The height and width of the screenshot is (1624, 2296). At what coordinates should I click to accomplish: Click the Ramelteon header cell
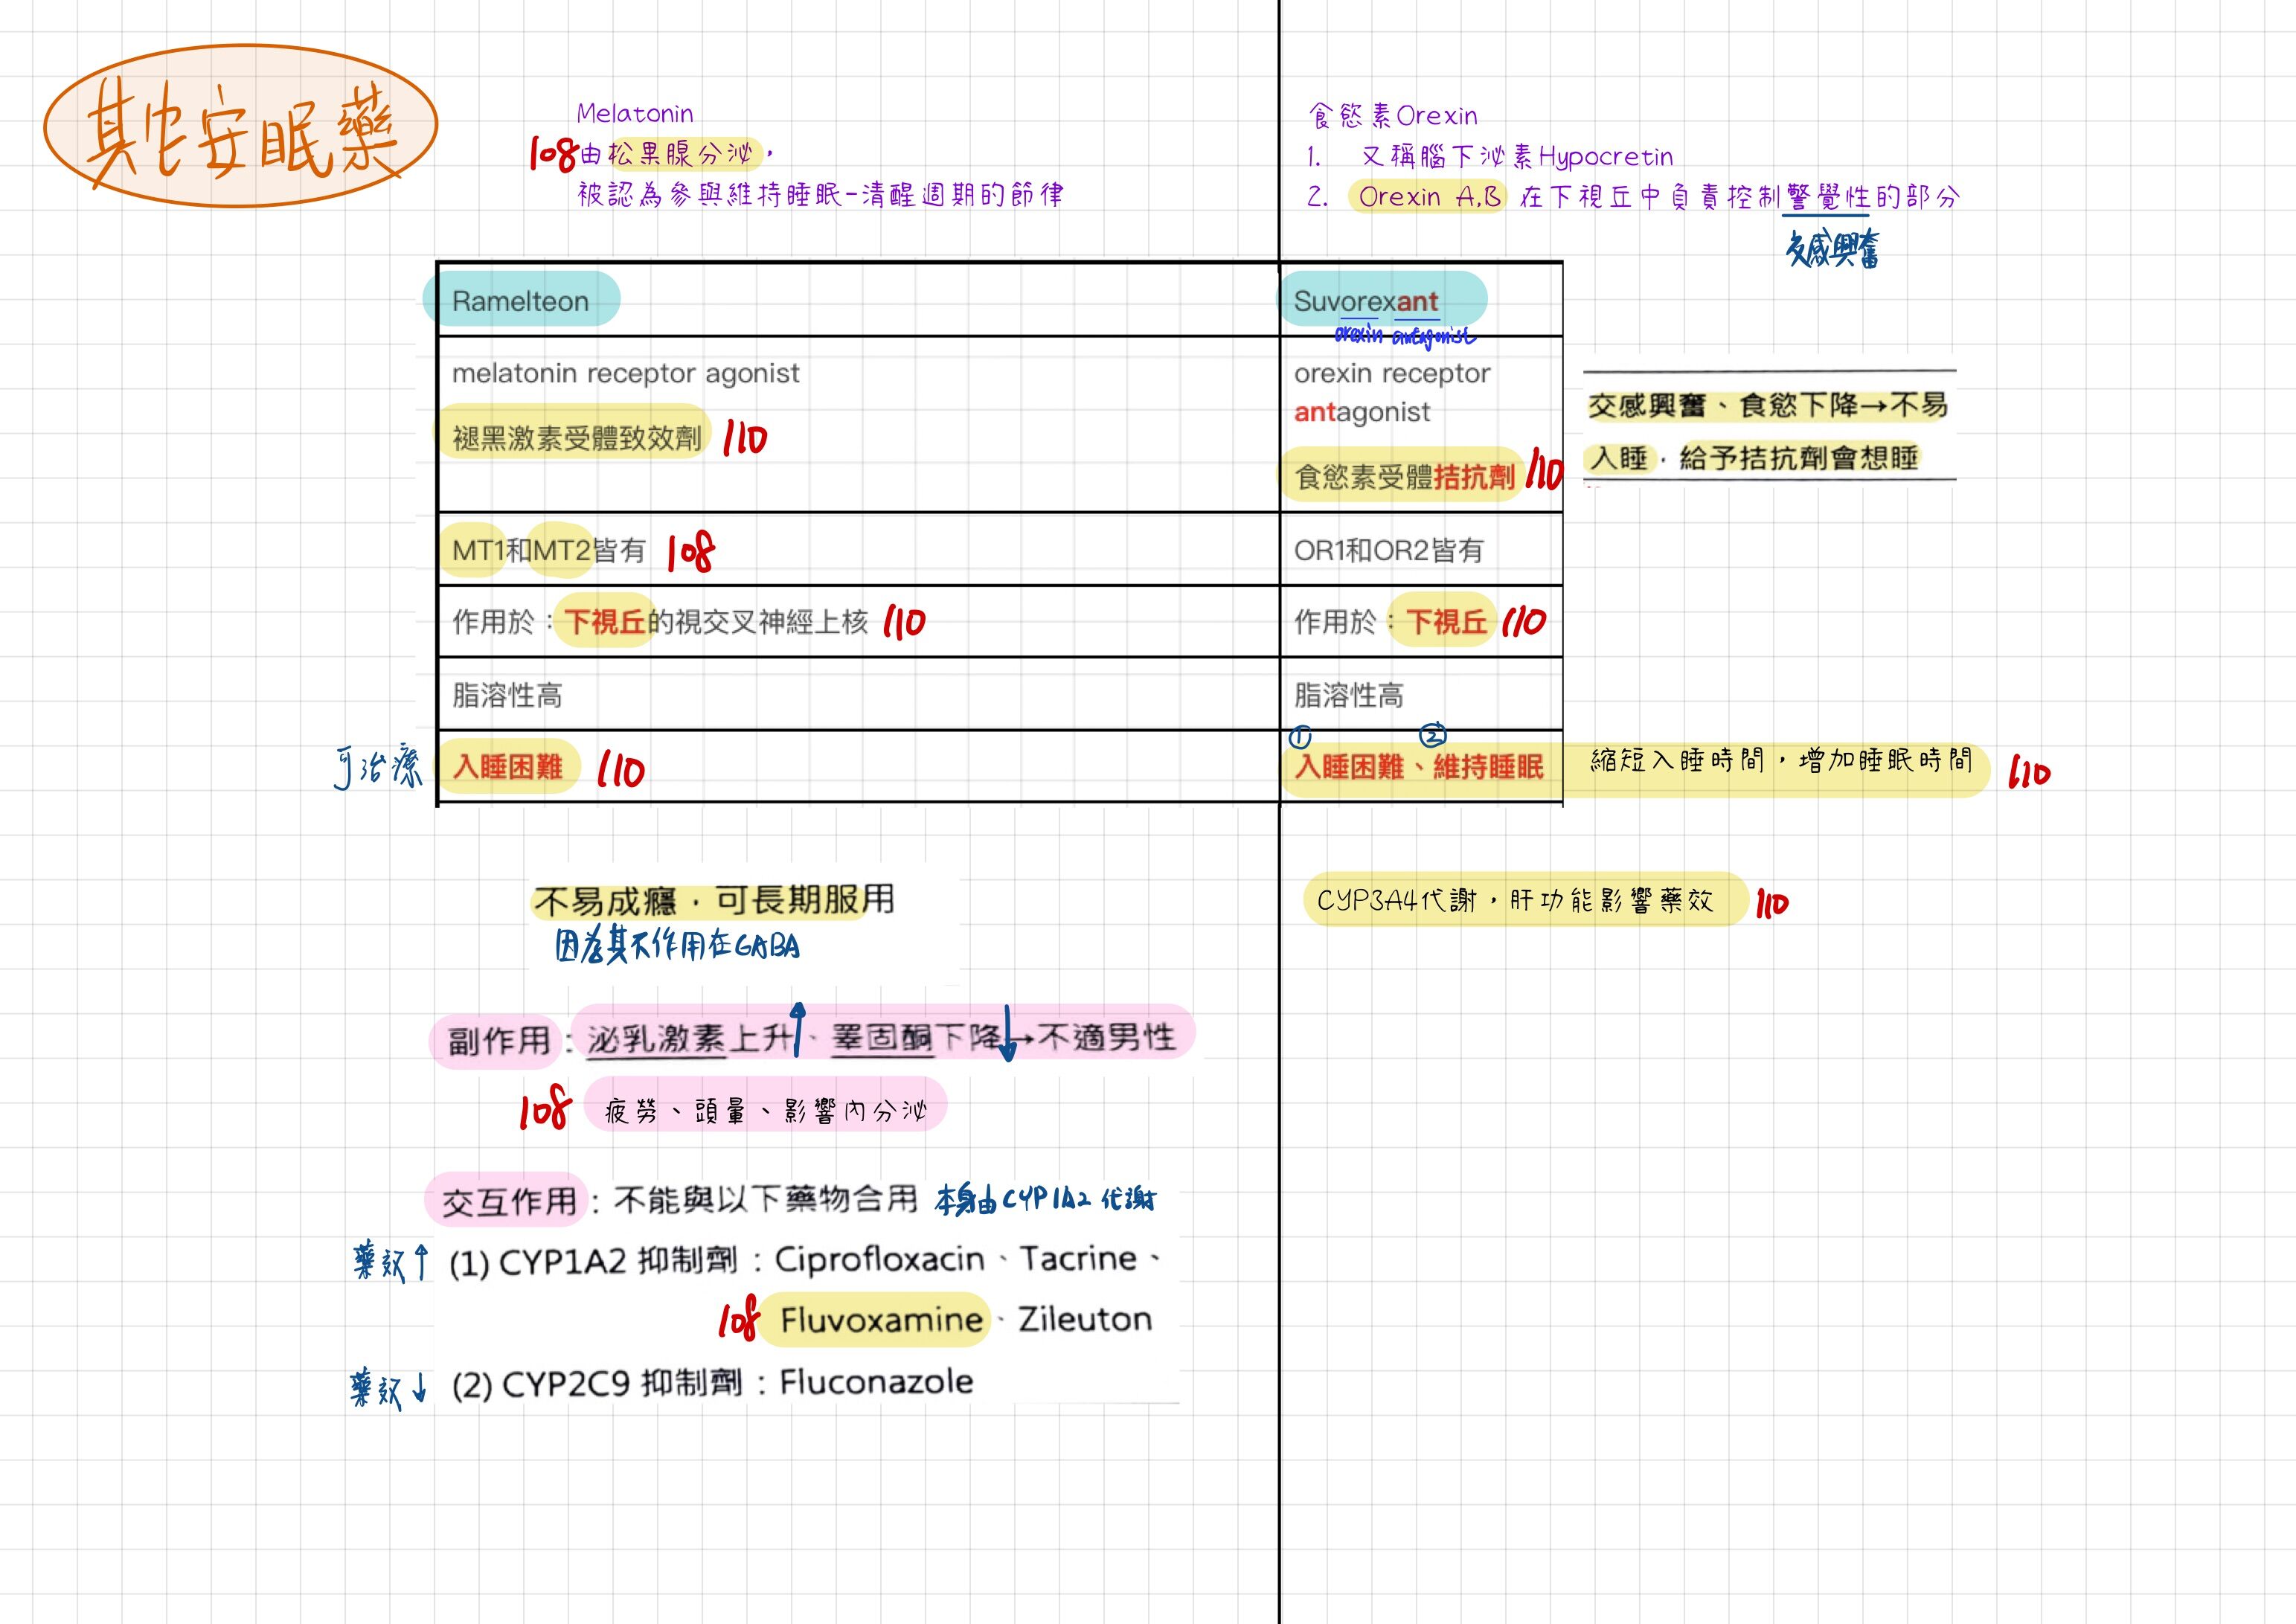tap(520, 301)
